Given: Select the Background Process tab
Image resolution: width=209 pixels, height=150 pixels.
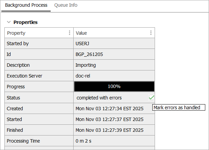Looking at the screenshot, I should tap(26, 5).
